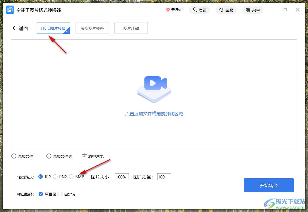Switch to 图片压缩 tab
The width and height of the screenshot is (308, 212).
[131, 28]
